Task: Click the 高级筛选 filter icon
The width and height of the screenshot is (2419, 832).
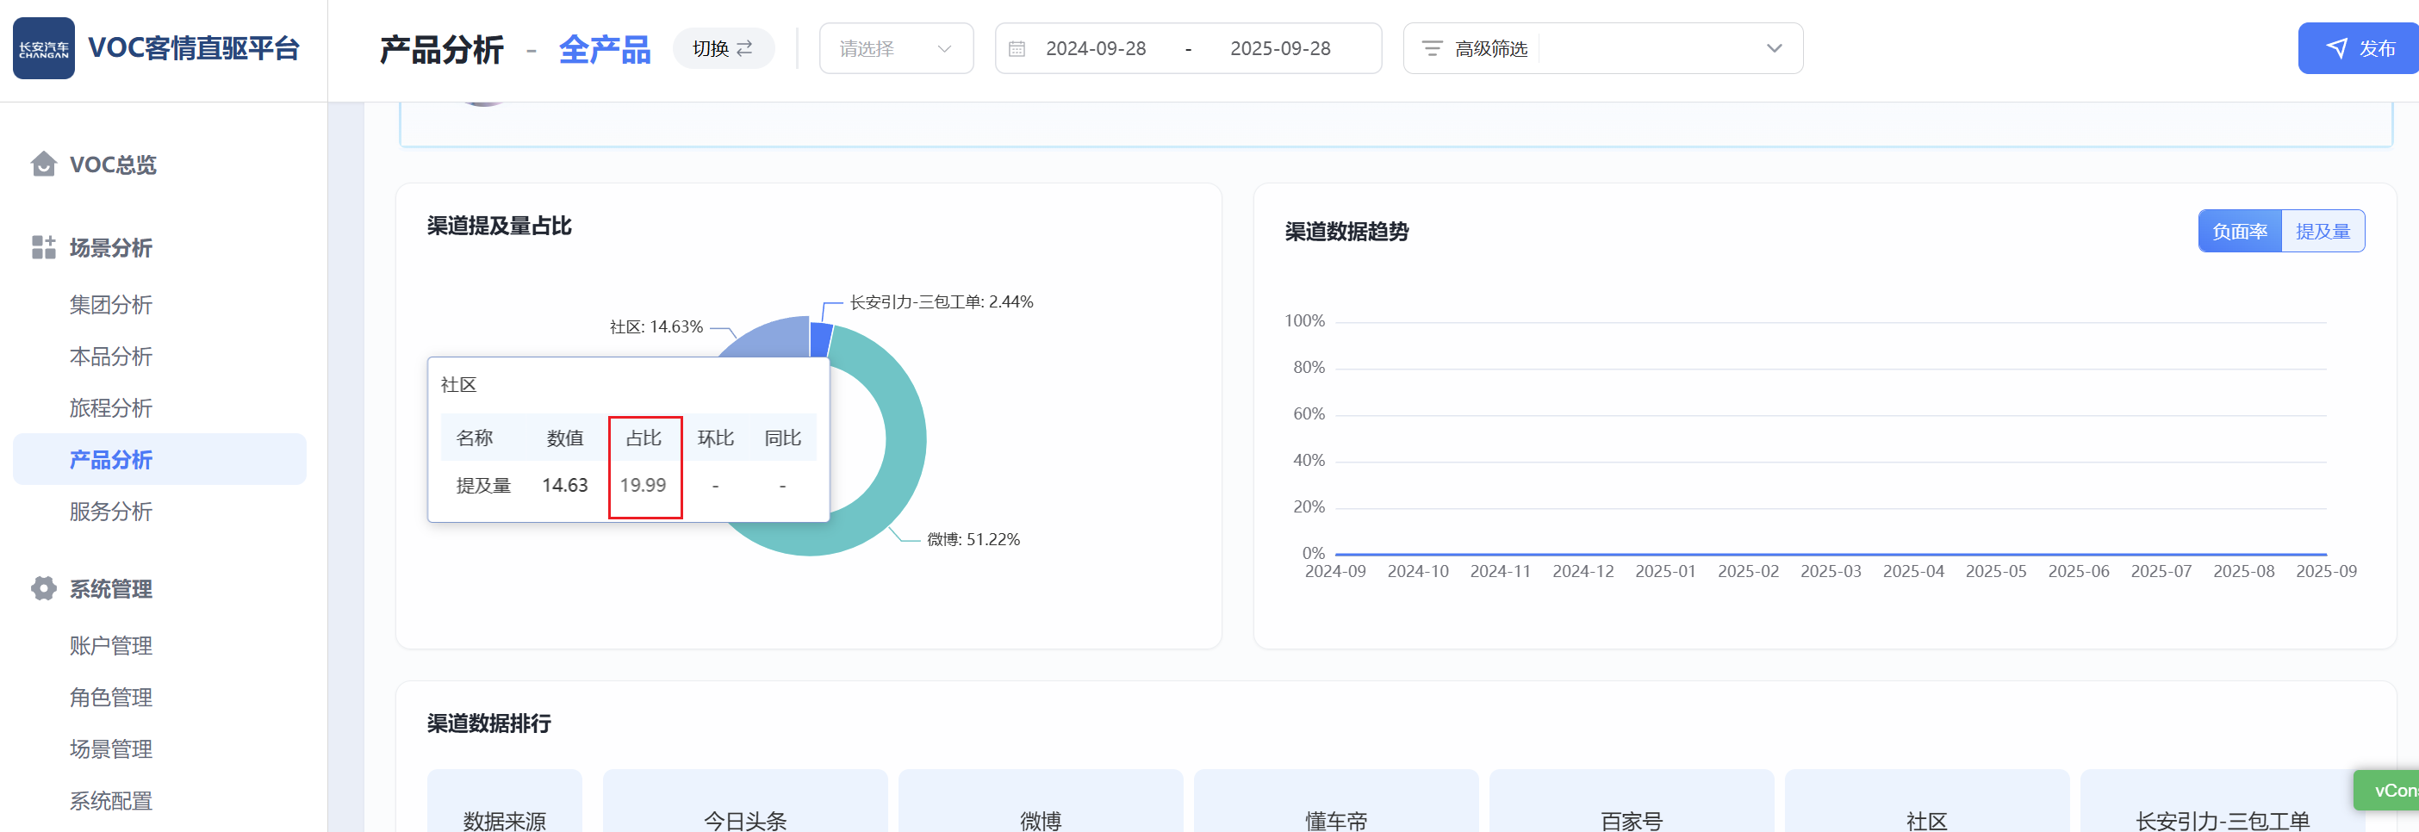Action: pyautogui.click(x=1431, y=49)
